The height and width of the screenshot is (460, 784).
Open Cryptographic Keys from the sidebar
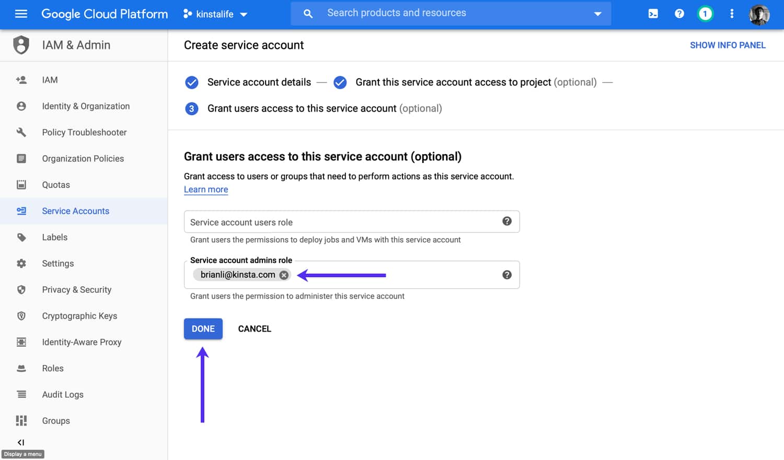[79, 316]
